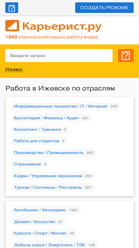The width and height of the screenshot is (139, 248).
Task: Click the Карьерист.ру site title text
Action: pyautogui.click(x=62, y=26)
